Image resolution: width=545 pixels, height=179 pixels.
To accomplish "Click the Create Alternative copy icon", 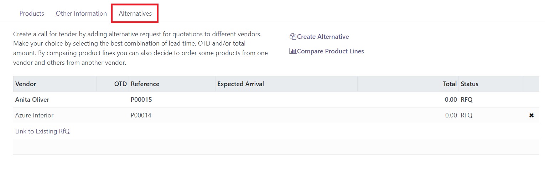I will coord(293,37).
